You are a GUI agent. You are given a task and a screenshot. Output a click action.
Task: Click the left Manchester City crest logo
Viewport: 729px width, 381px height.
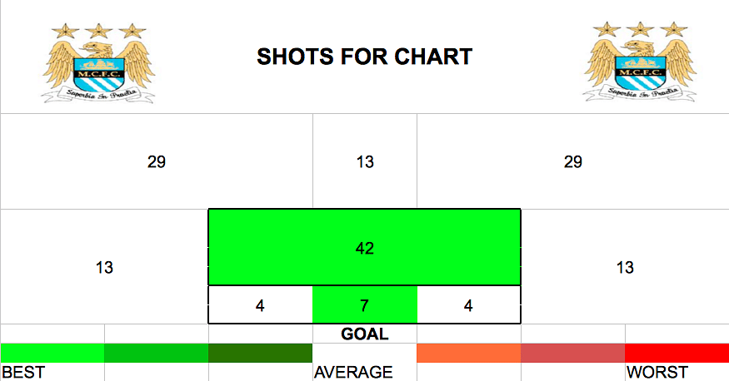tap(98, 62)
